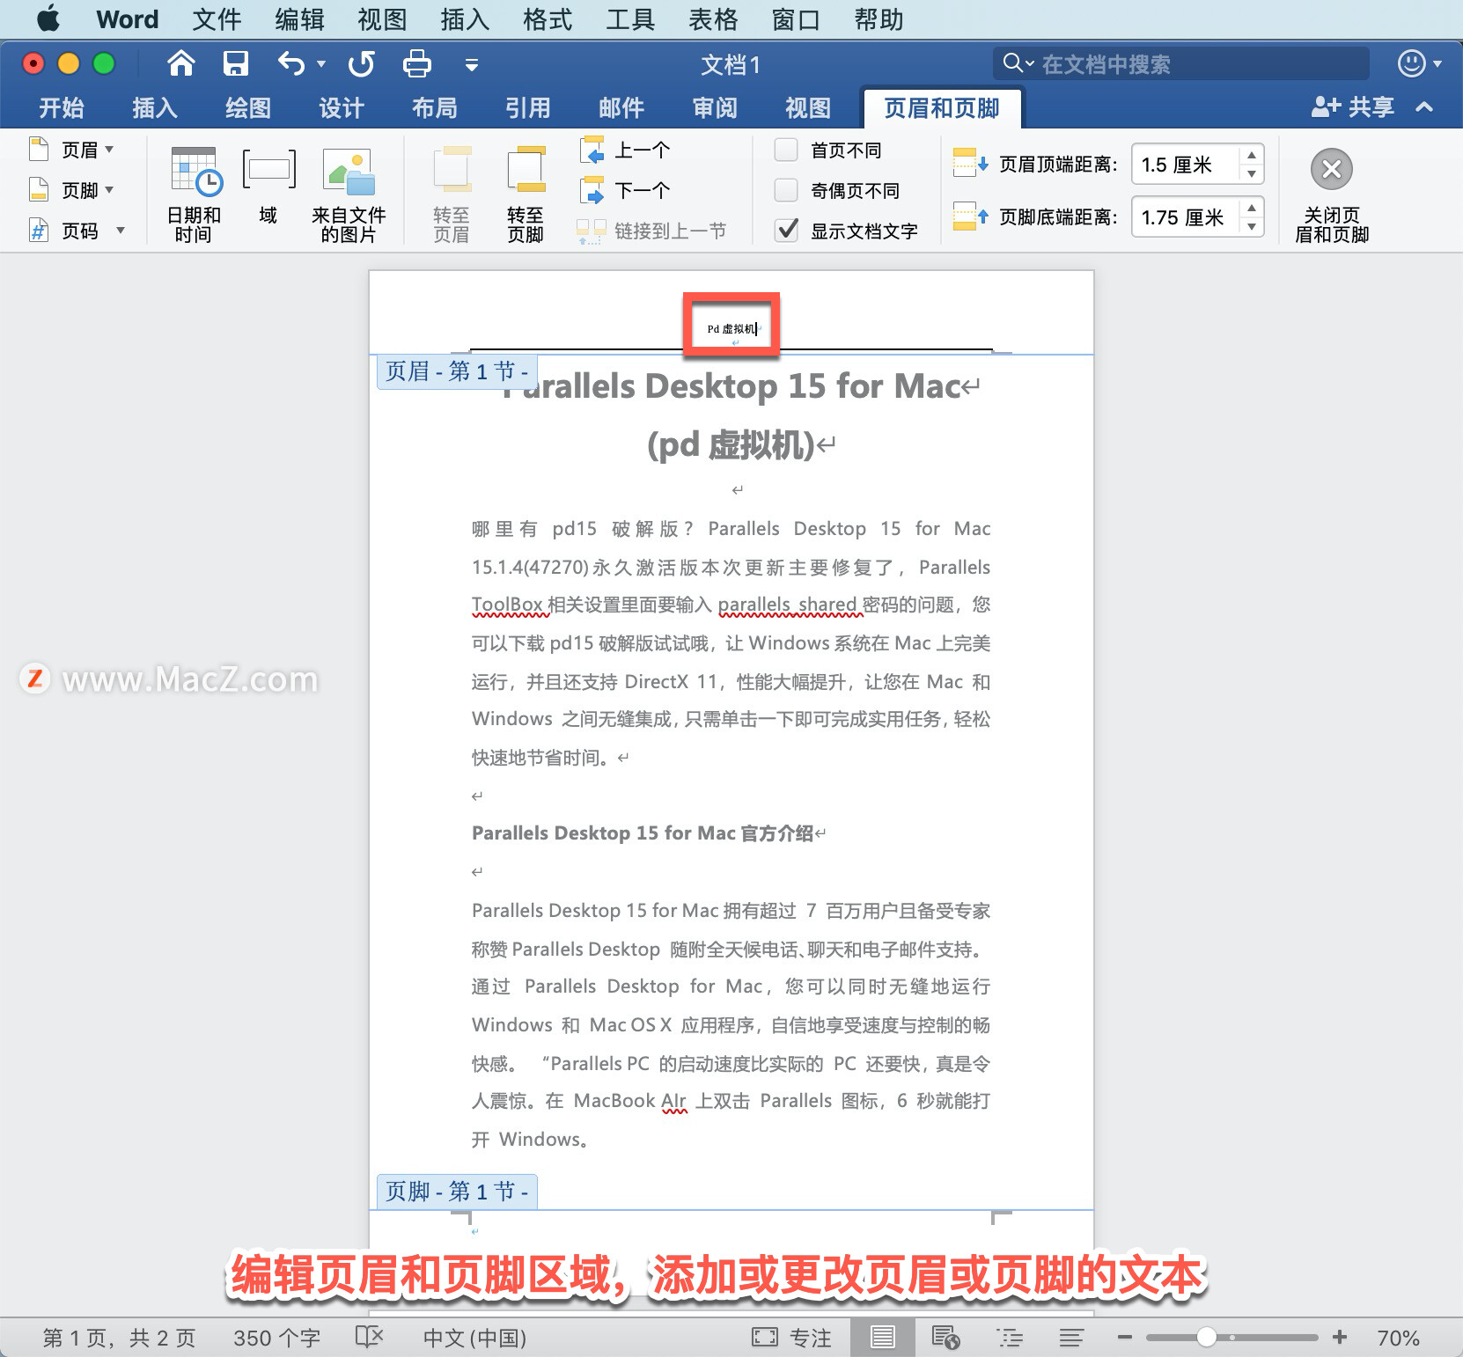
Task: Decrease header top distance stepper
Action: (1251, 173)
